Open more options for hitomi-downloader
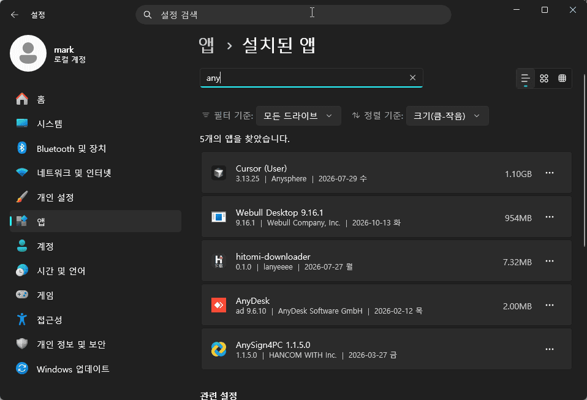The height and width of the screenshot is (400, 587). [550, 261]
